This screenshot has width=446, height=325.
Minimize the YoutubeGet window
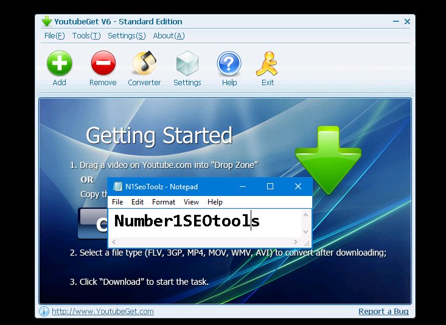pos(396,21)
